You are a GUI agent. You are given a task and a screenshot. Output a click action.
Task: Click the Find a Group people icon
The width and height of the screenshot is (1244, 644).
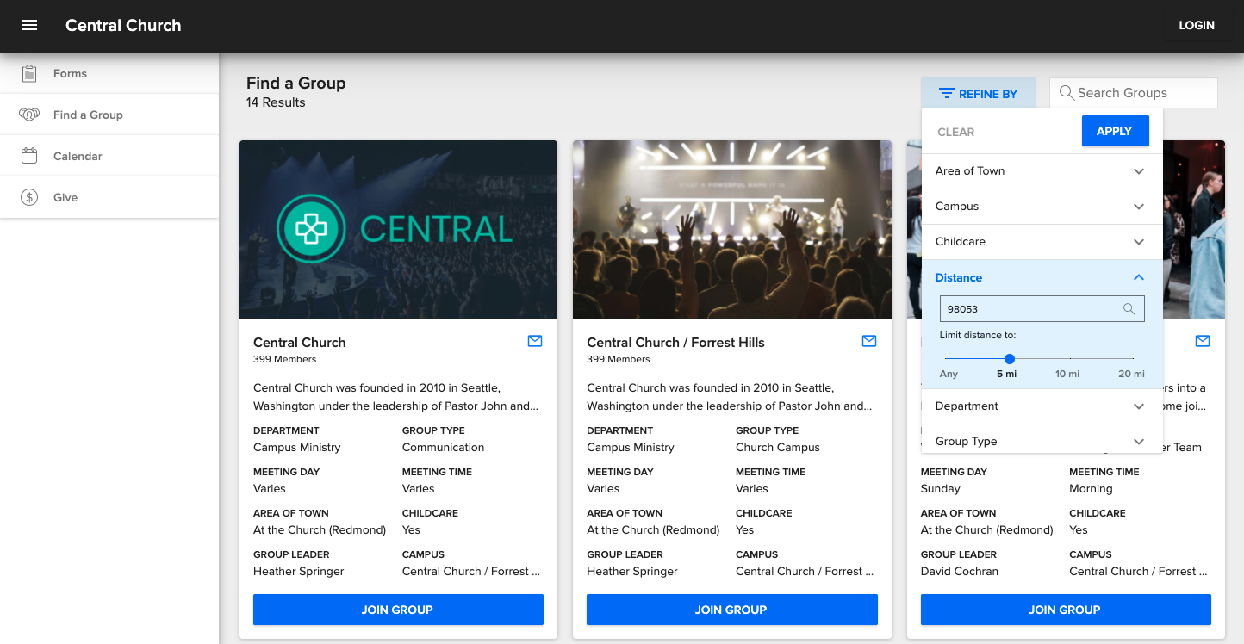point(30,114)
